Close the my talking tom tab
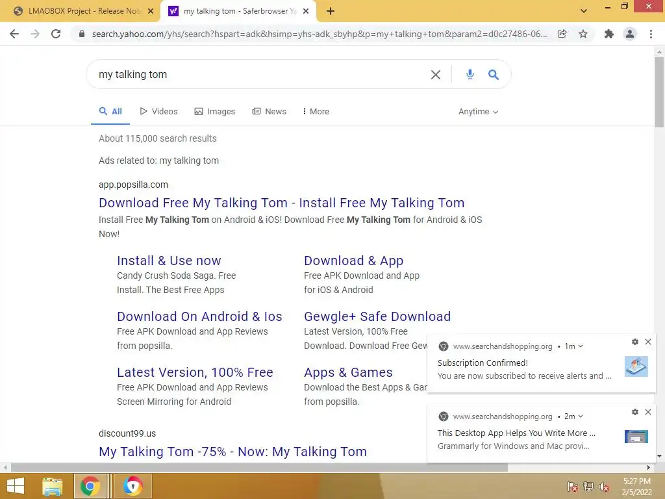Image resolution: width=665 pixels, height=499 pixels. coord(306,11)
